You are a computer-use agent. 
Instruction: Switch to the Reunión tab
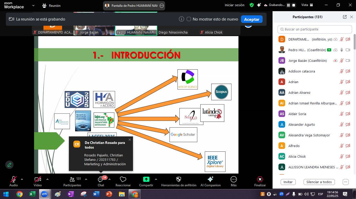(51, 5)
